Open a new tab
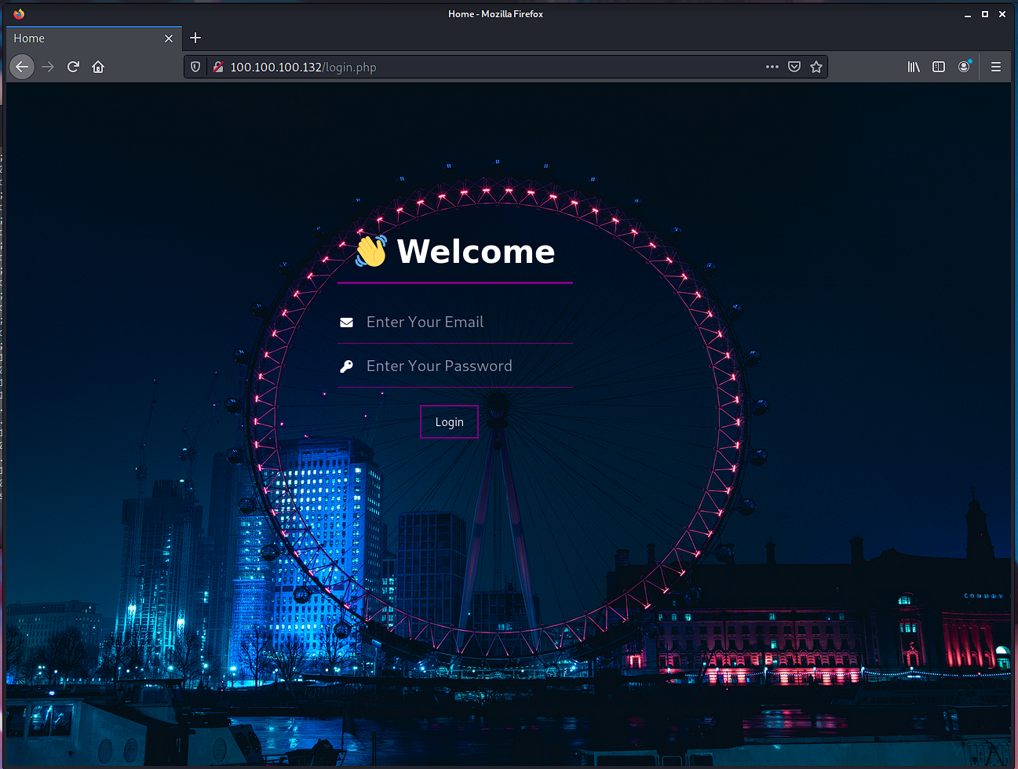 click(x=195, y=38)
